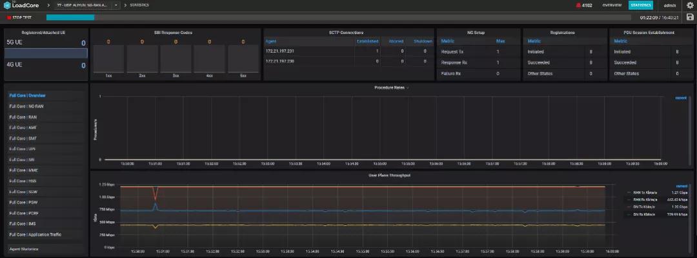Screen dimensions: 697x258
Task: Open the User Plane Throughput panel menu
Action: tap(389, 175)
